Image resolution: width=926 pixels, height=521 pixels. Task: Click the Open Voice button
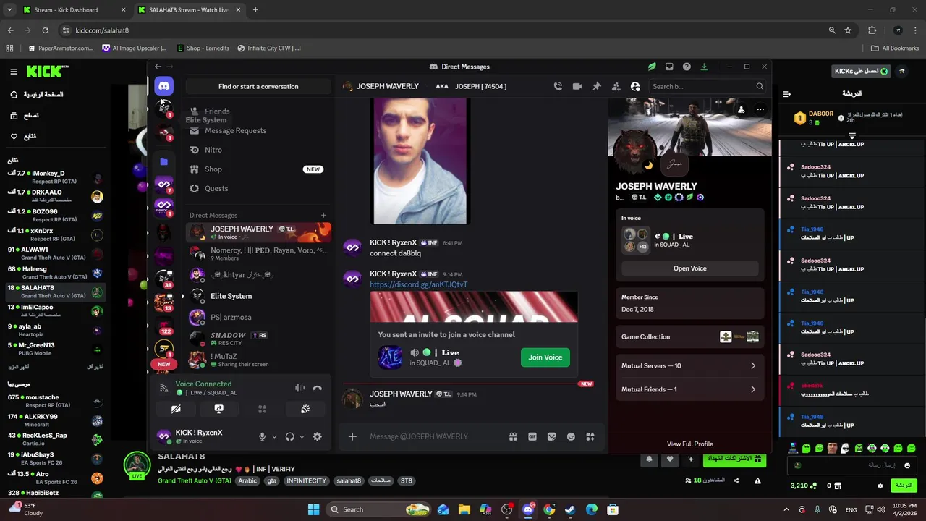click(x=689, y=268)
